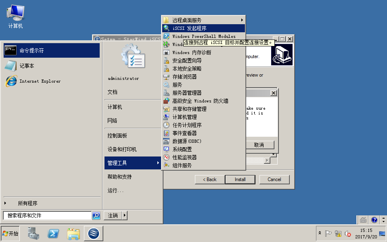387x242 pixels.
Task: Click the volume icon in the system tray
Action: [347, 234]
